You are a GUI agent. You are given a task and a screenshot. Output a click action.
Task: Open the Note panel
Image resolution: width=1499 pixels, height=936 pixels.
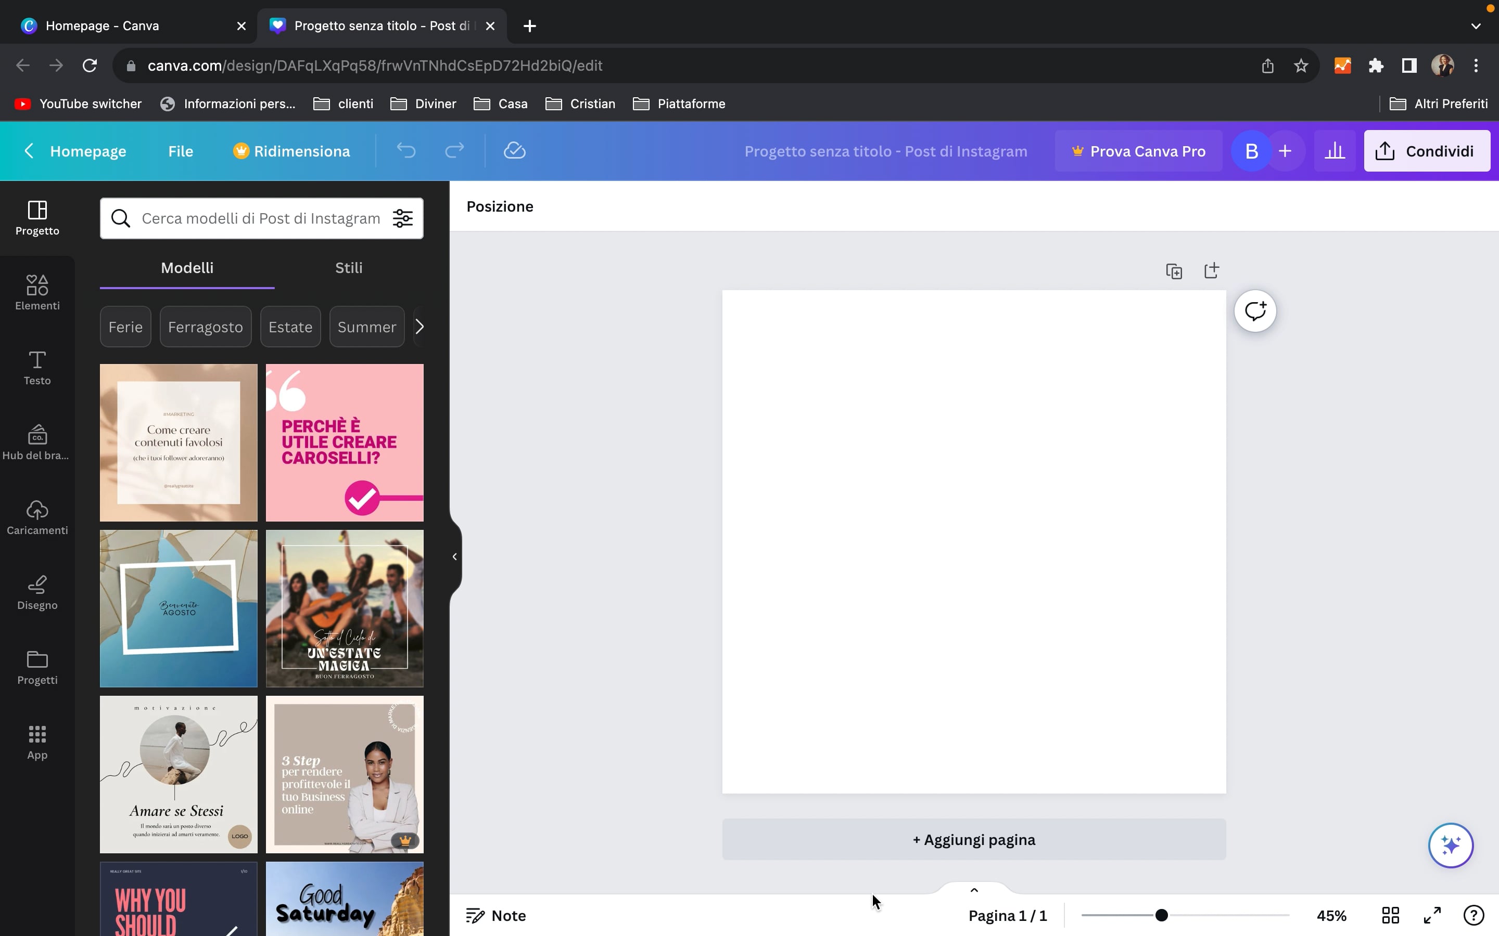coord(496,915)
